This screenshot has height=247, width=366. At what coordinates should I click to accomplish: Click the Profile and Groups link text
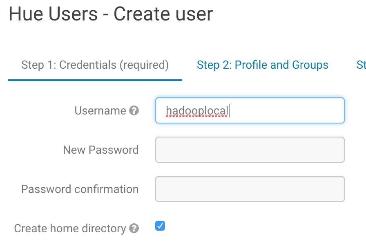tap(281, 65)
